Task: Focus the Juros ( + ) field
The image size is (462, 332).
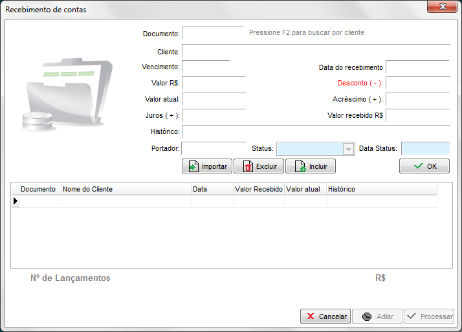Action: pyautogui.click(x=214, y=116)
